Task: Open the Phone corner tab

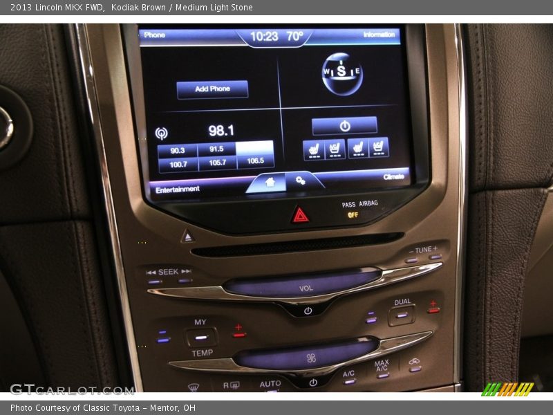Action: pos(155,35)
